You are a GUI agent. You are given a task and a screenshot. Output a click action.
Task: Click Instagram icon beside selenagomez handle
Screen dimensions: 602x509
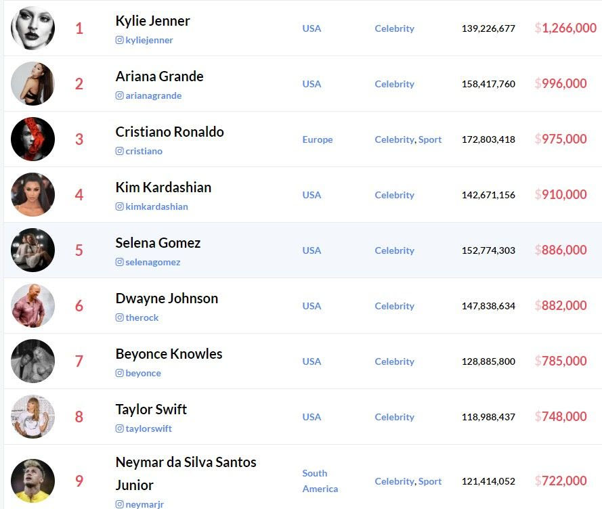[x=120, y=263]
